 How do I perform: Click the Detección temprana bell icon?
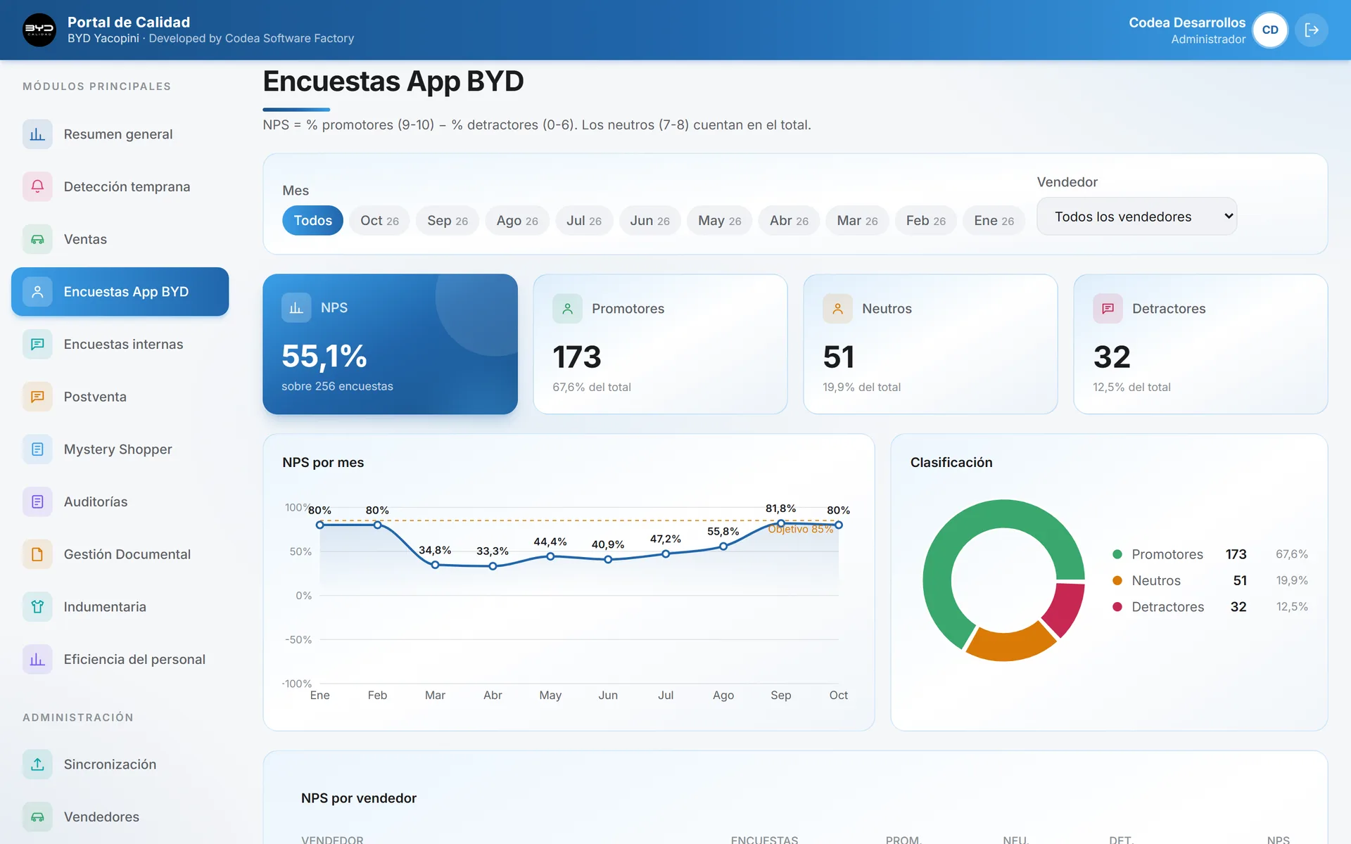click(37, 186)
